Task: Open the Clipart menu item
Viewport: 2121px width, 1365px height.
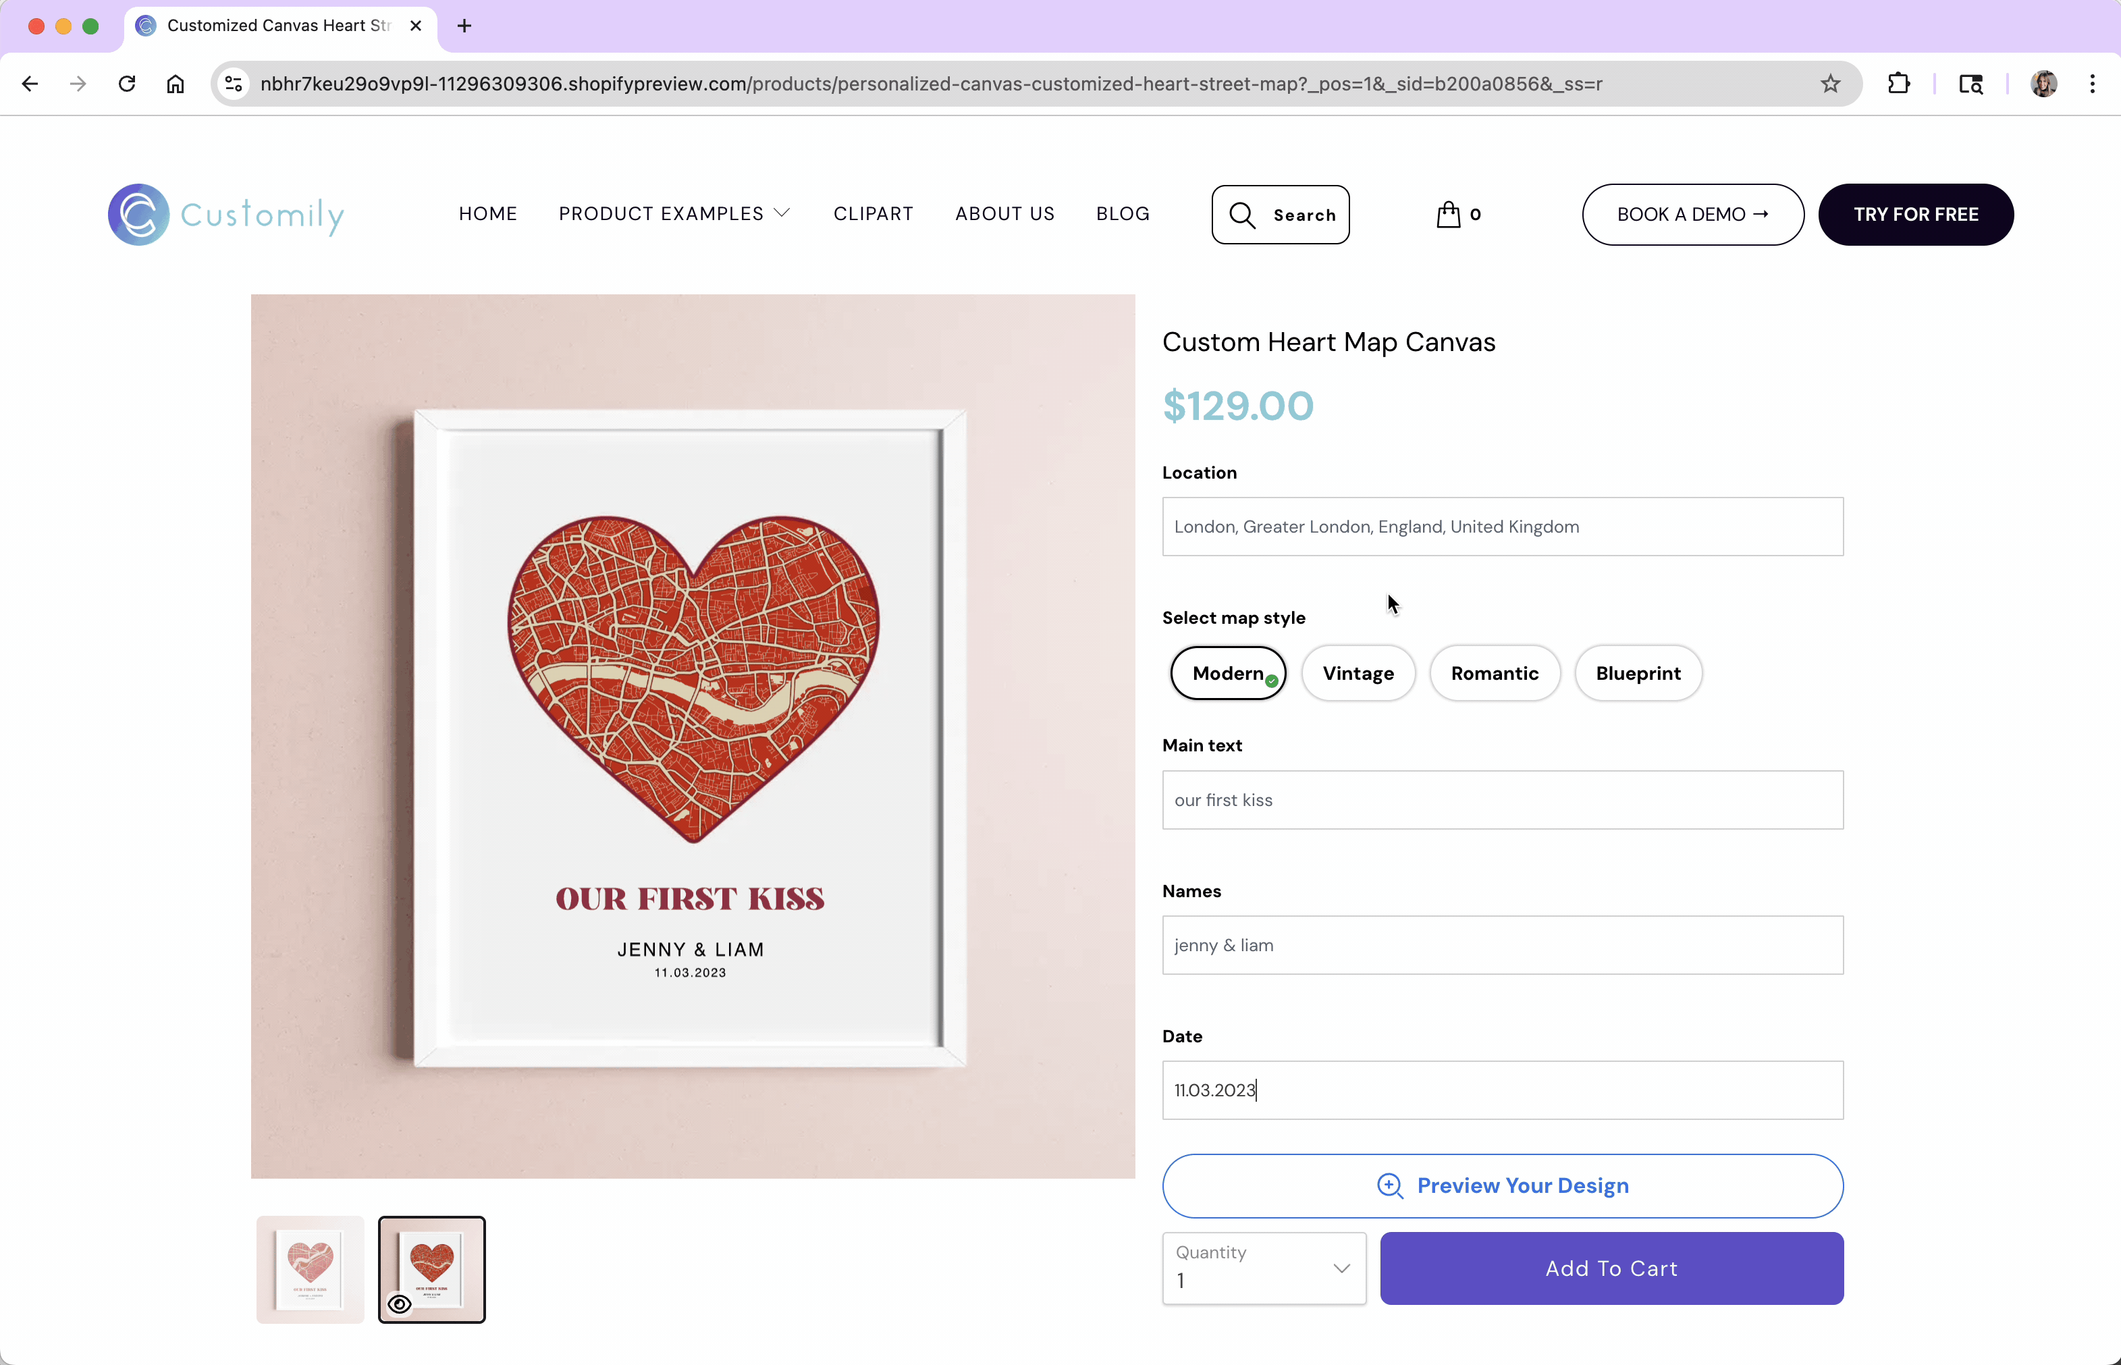Action: [873, 215]
